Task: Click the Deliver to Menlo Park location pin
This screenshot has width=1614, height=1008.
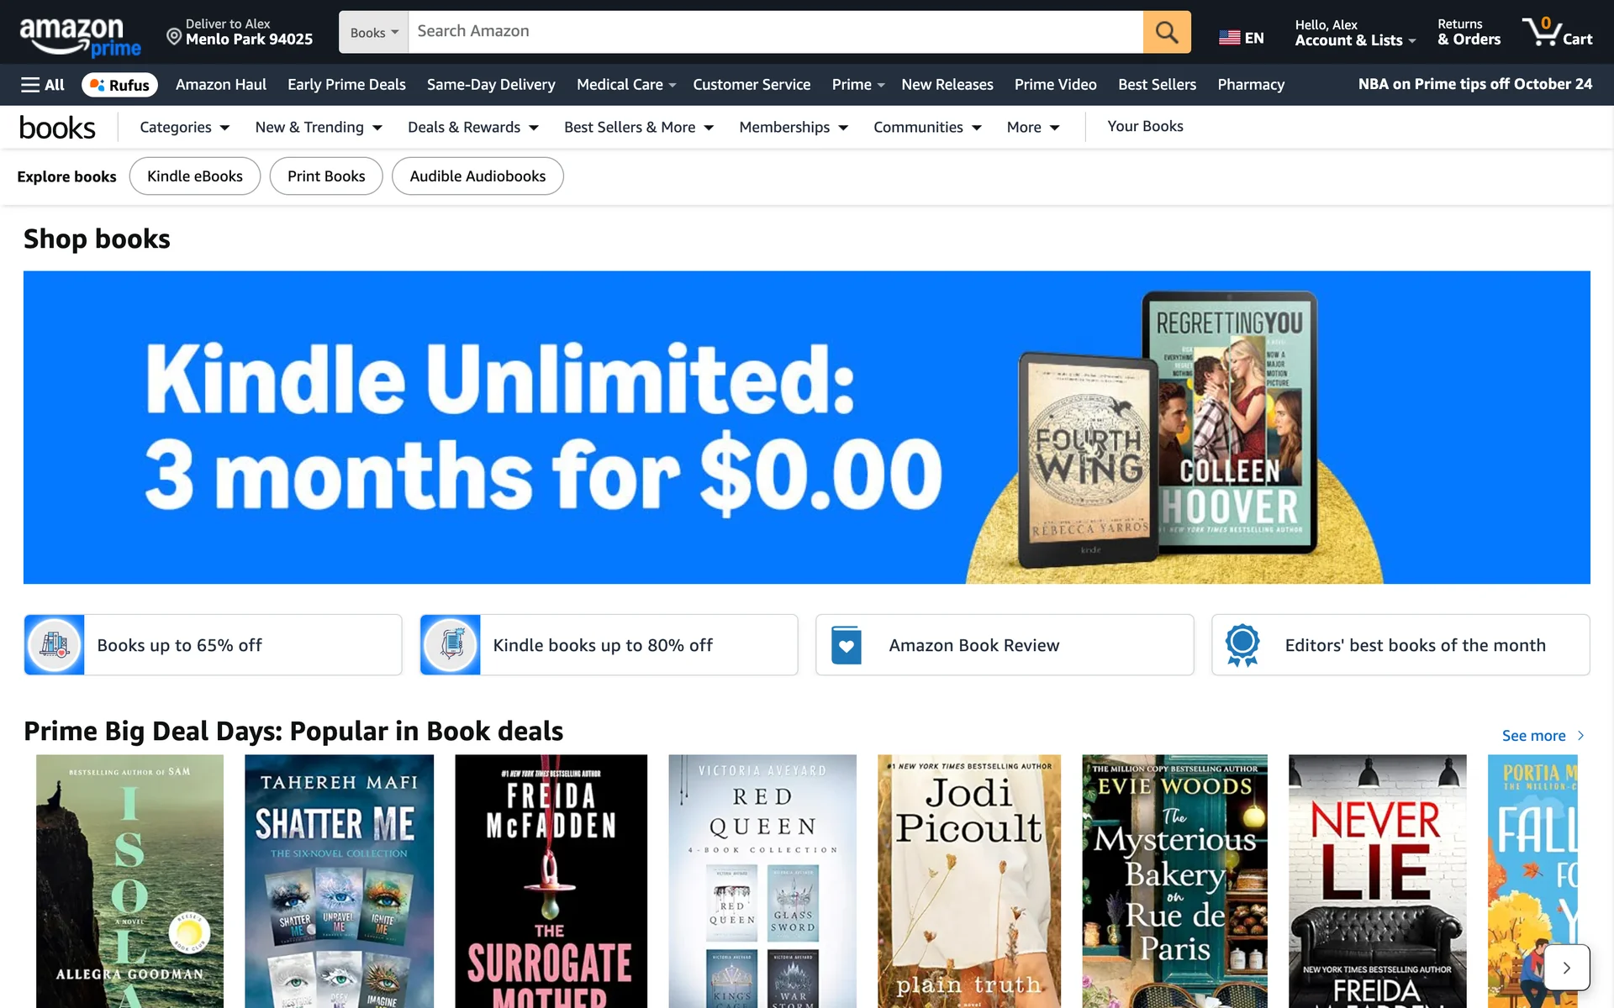Action: (x=174, y=36)
